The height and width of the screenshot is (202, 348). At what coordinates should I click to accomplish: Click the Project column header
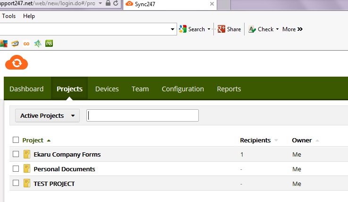[x=33, y=140]
